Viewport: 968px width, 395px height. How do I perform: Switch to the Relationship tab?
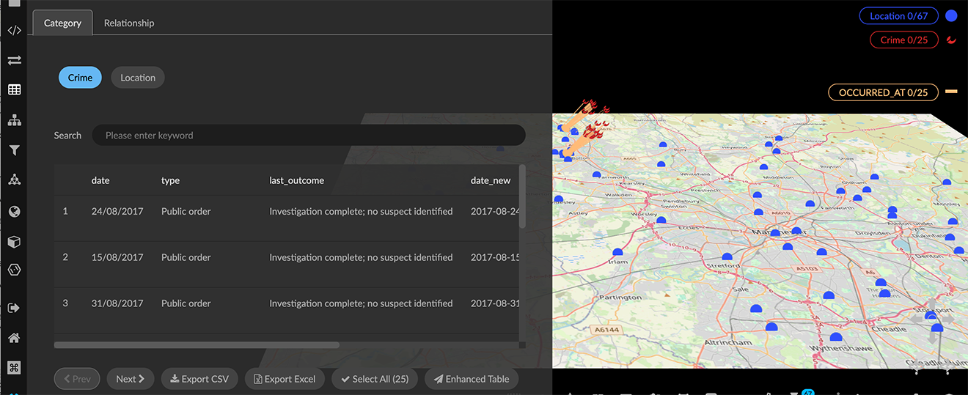tap(129, 23)
